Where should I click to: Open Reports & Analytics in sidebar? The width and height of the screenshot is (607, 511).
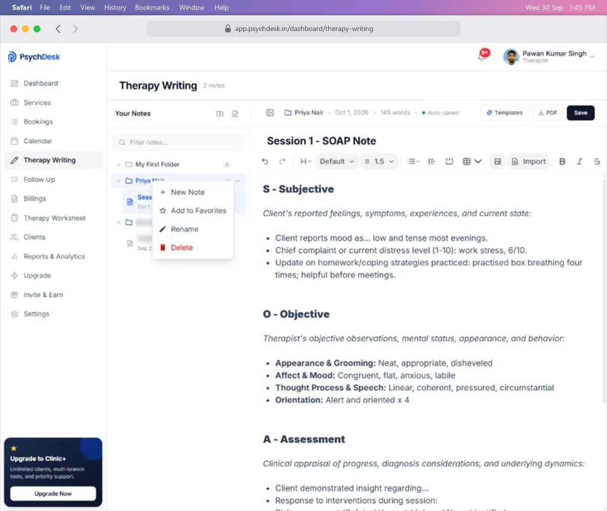(54, 256)
